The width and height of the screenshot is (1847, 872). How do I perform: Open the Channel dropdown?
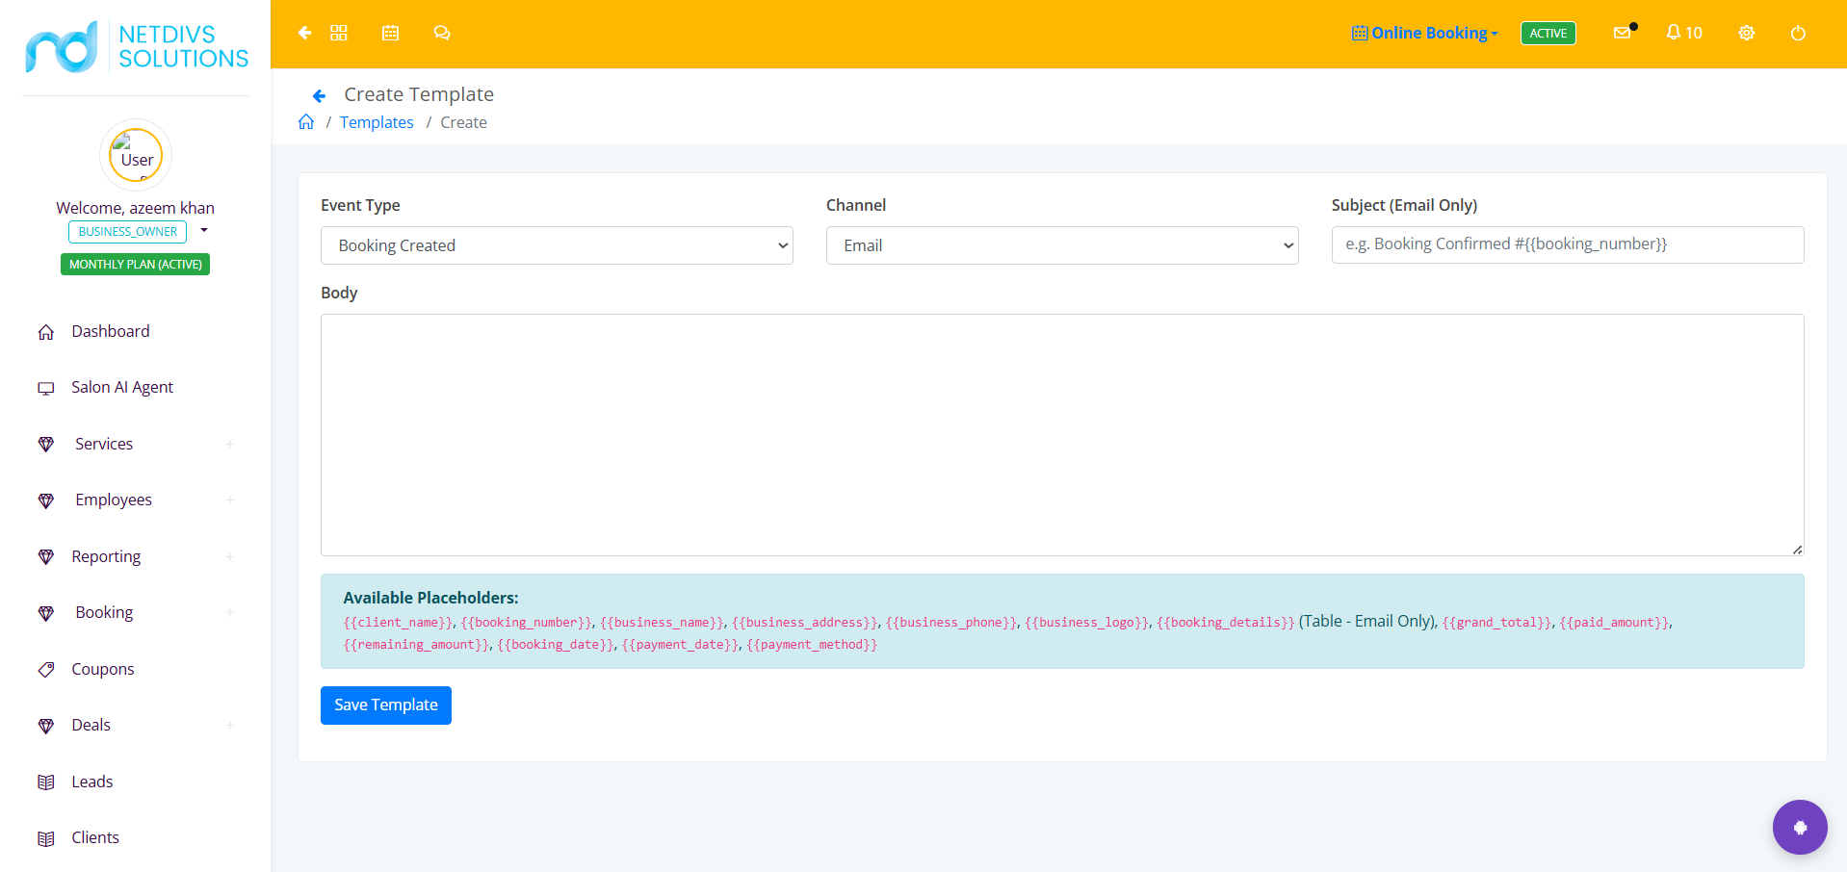(x=1062, y=245)
